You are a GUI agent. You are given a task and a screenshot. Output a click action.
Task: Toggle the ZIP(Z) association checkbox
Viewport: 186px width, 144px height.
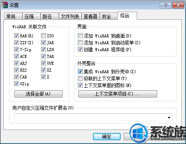point(16,43)
